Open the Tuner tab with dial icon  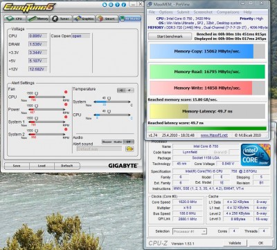coord(61,19)
